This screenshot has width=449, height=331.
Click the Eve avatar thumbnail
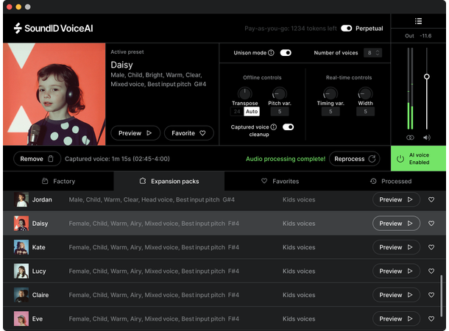(x=21, y=318)
